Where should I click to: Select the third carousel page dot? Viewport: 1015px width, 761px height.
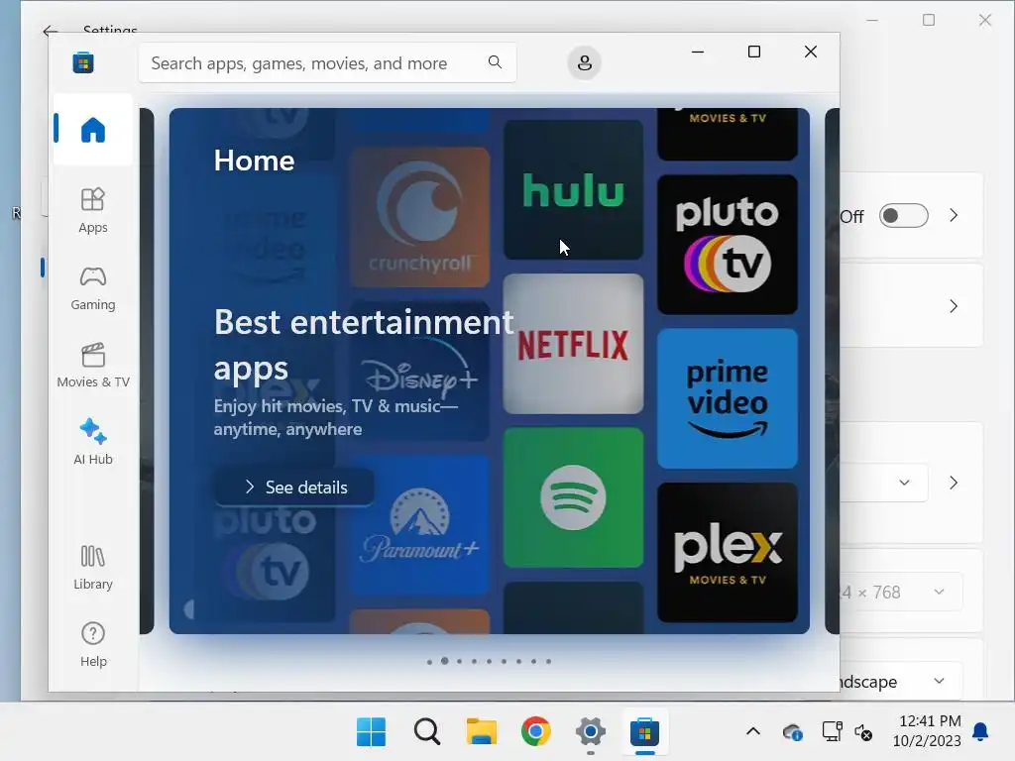click(x=460, y=661)
